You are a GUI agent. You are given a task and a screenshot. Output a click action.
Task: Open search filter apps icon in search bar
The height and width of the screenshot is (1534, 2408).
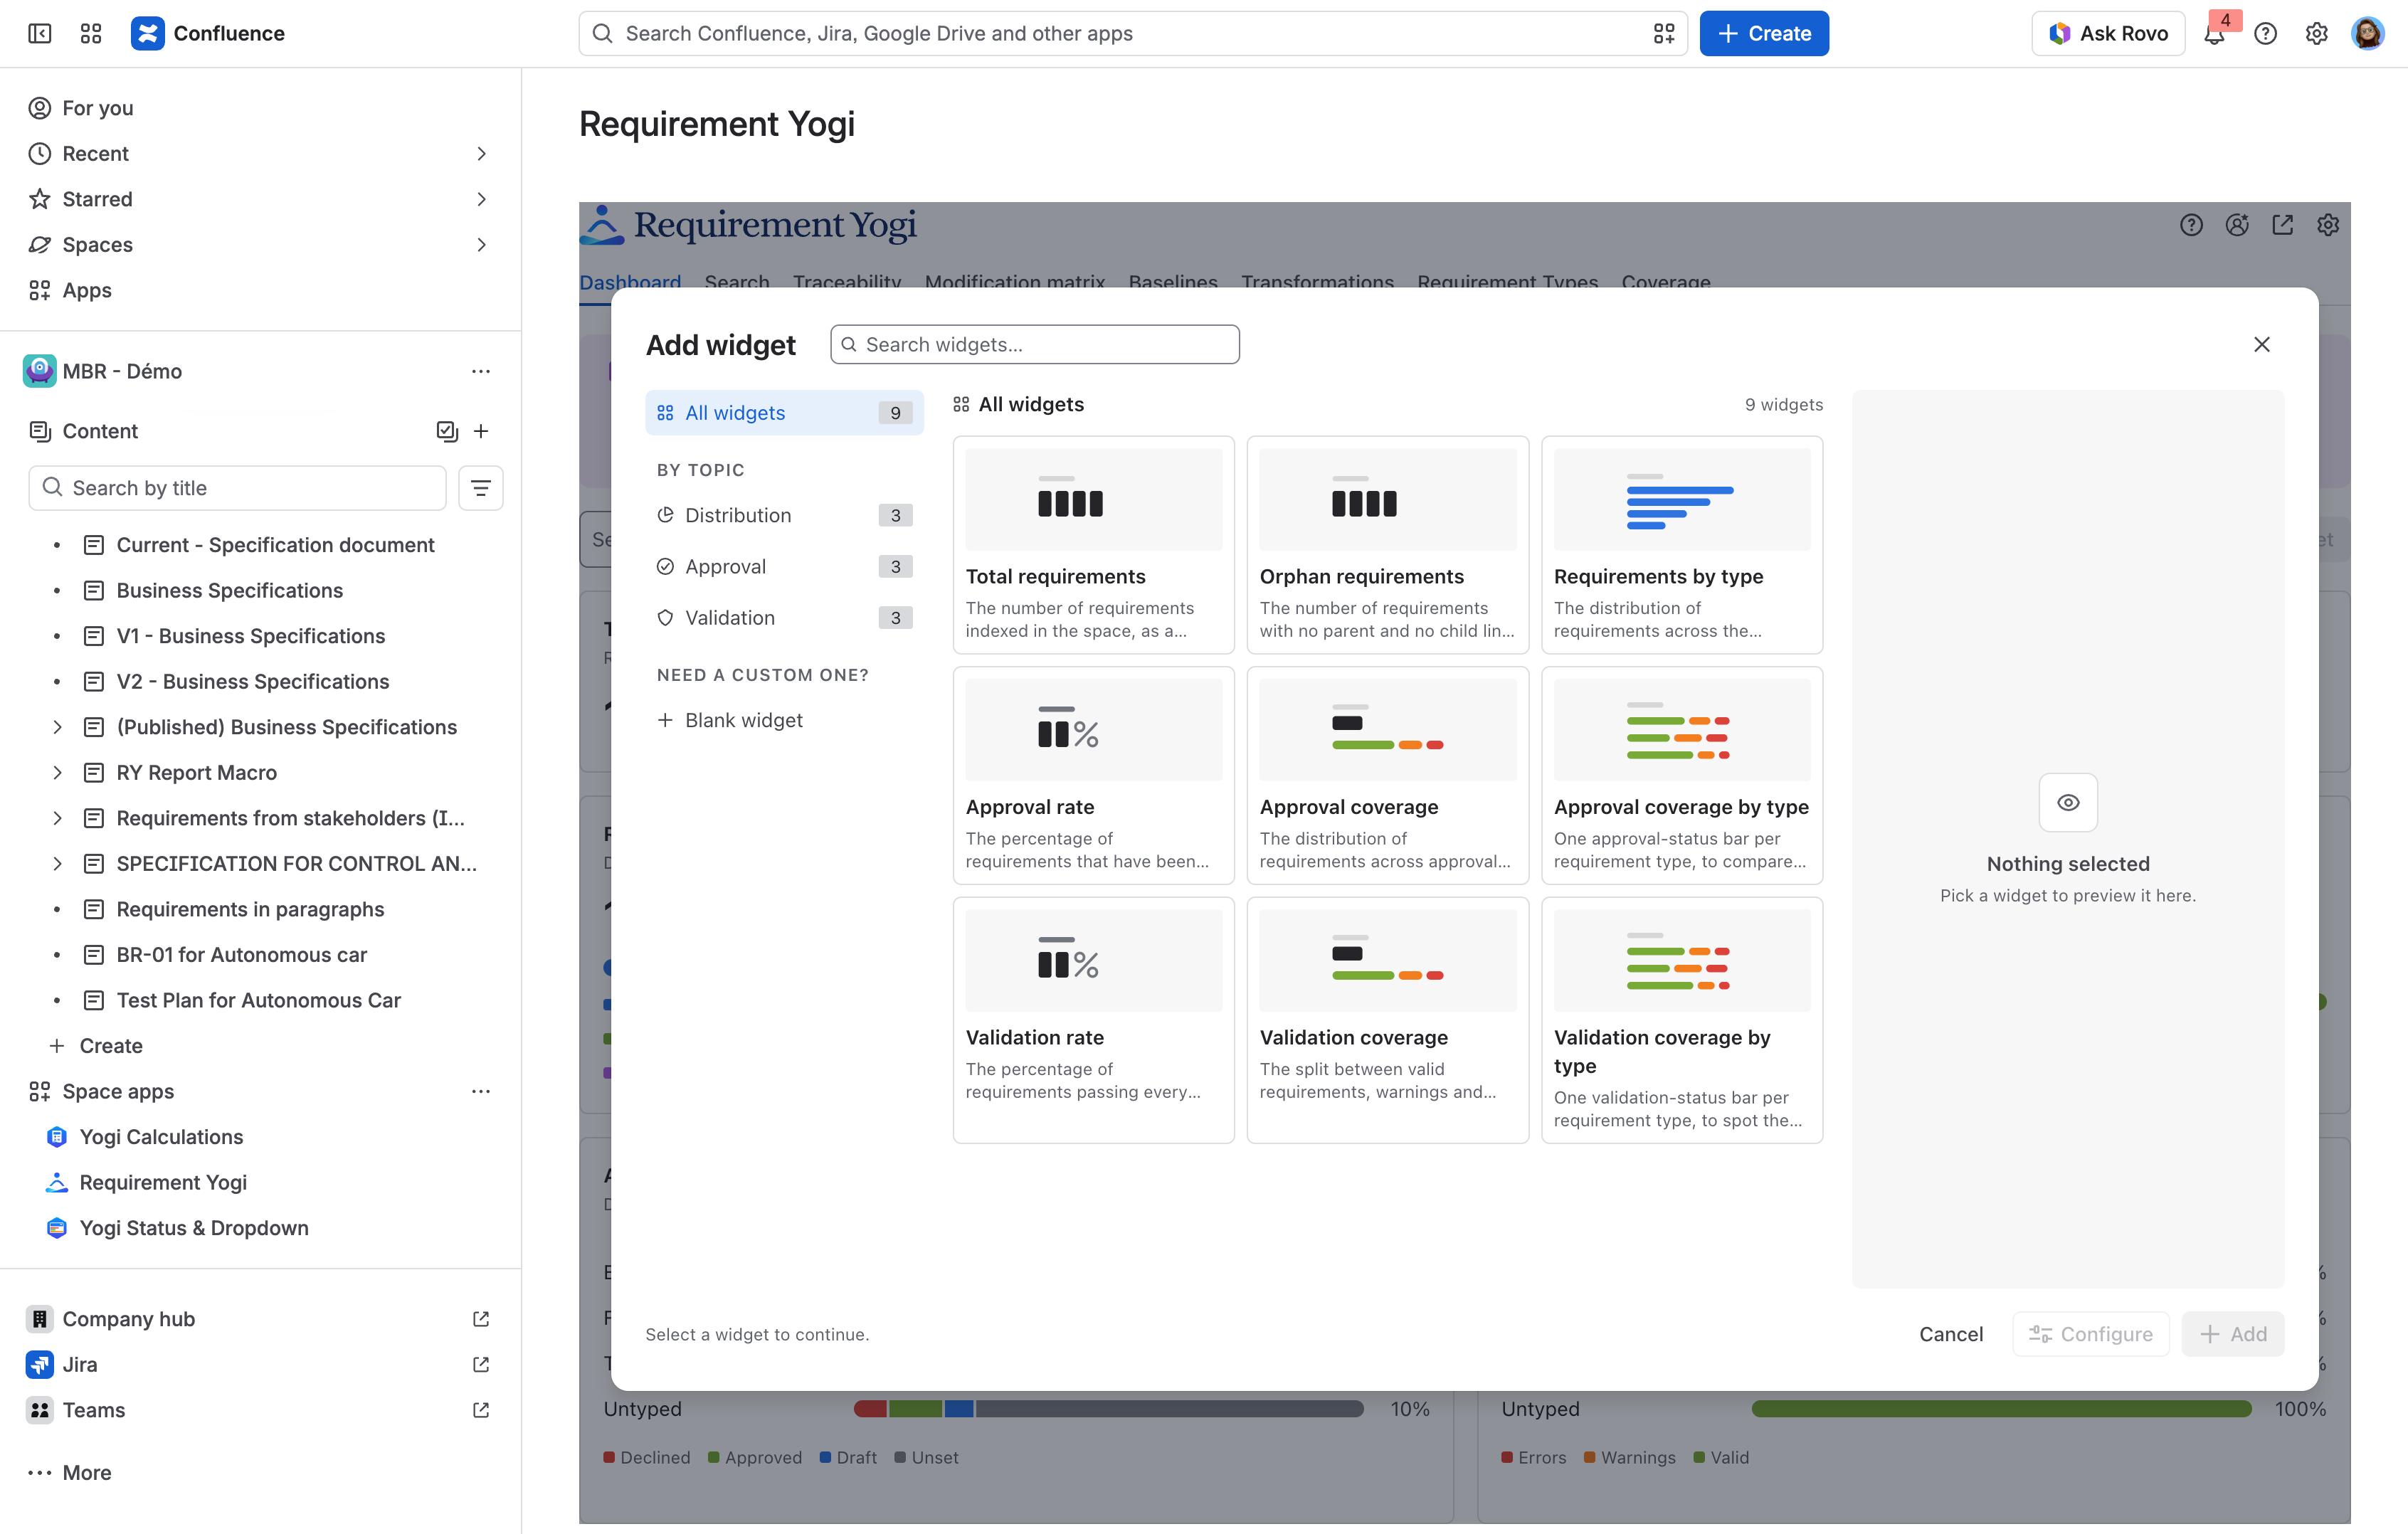pos(1664,34)
